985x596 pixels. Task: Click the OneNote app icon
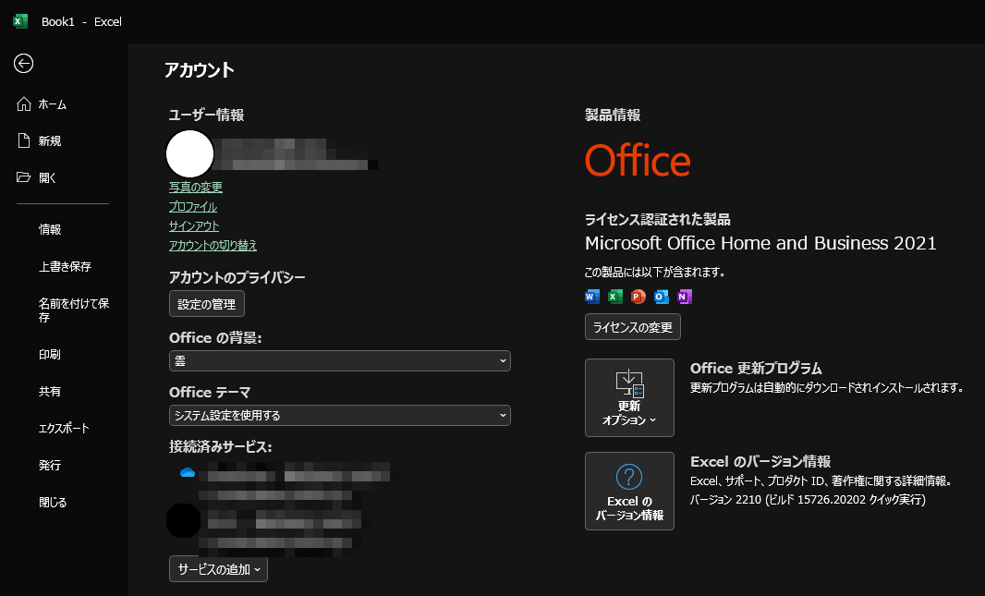[684, 297]
